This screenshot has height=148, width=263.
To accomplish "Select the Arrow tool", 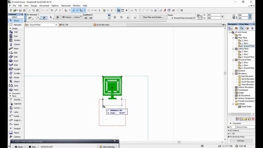I will point(16,21).
